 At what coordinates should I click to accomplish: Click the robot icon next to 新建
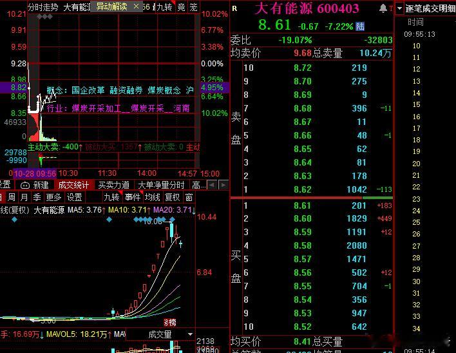25,186
